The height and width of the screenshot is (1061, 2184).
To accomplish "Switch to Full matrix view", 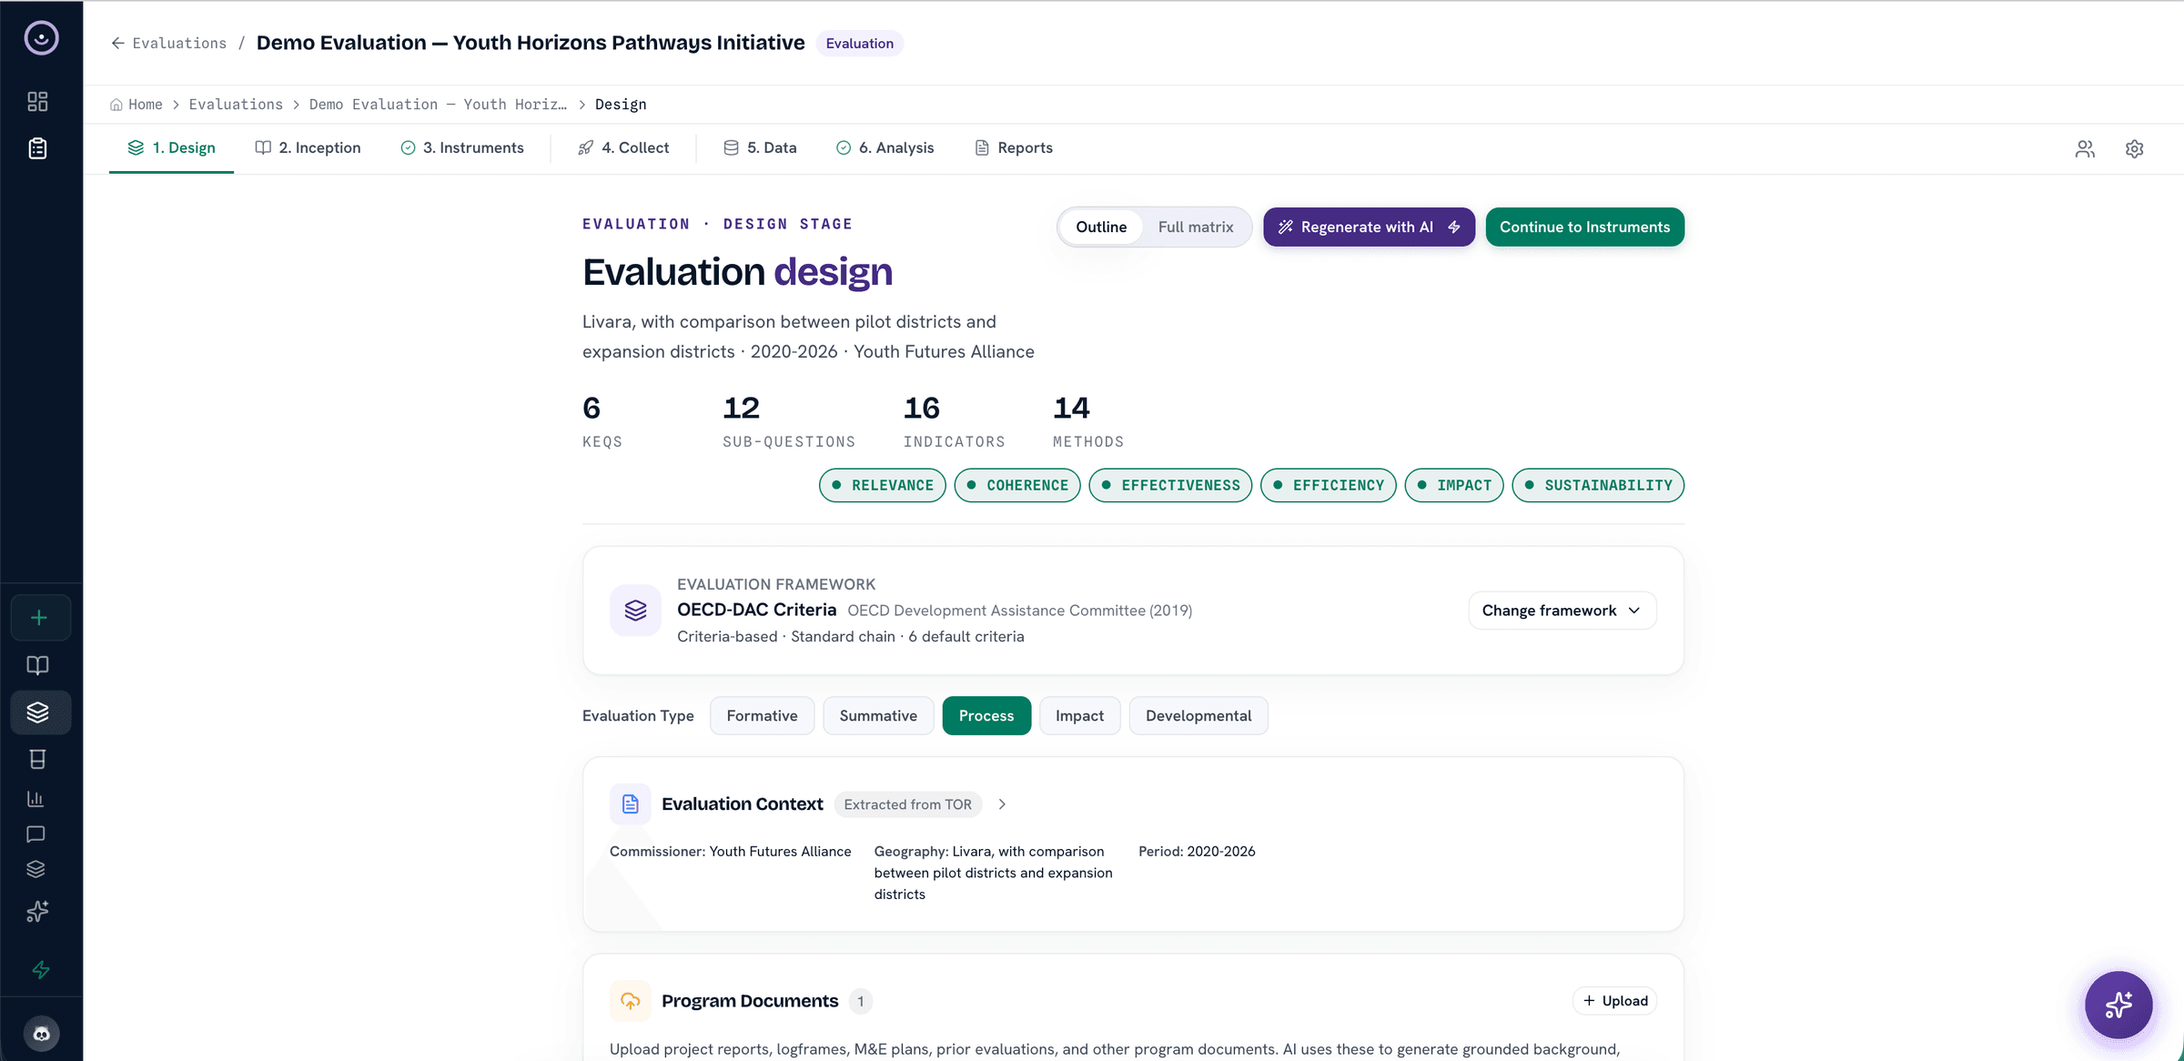I will [1195, 227].
